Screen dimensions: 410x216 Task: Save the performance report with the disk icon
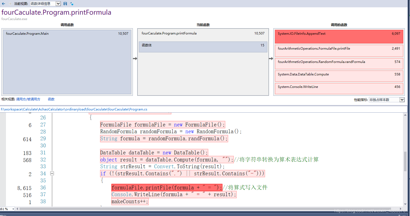(x=65, y=4)
